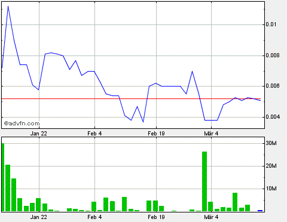287x222 pixels.
Task: Select Feb 19 date on volume chart axis
Action: 156,217
